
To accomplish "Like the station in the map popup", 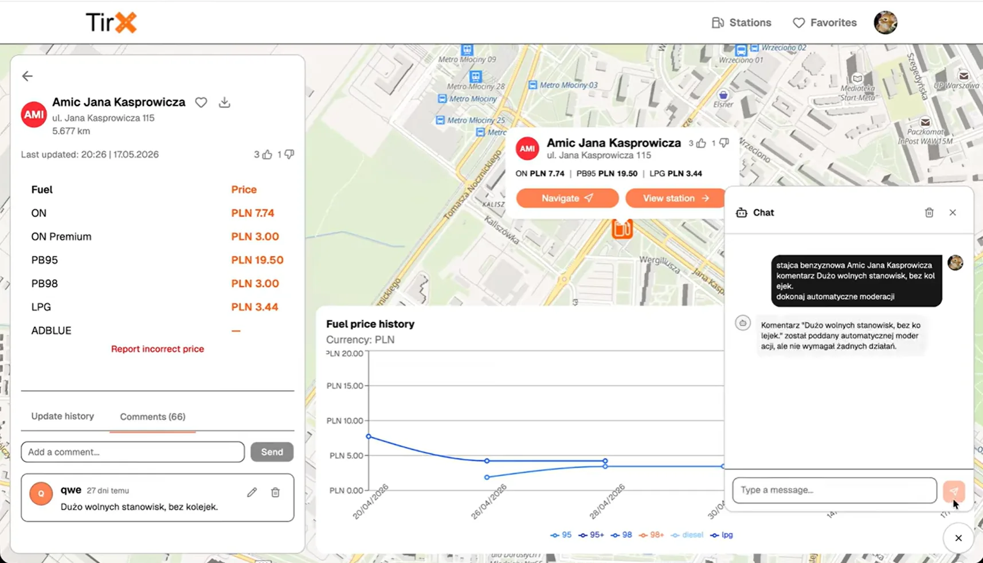I will pyautogui.click(x=701, y=143).
